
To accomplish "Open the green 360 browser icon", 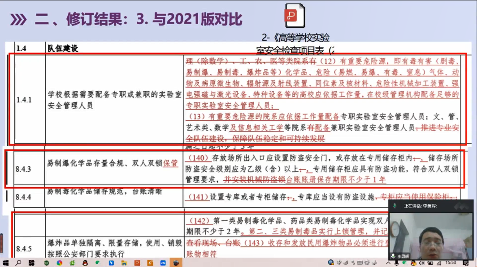I will [x=46, y=263].
